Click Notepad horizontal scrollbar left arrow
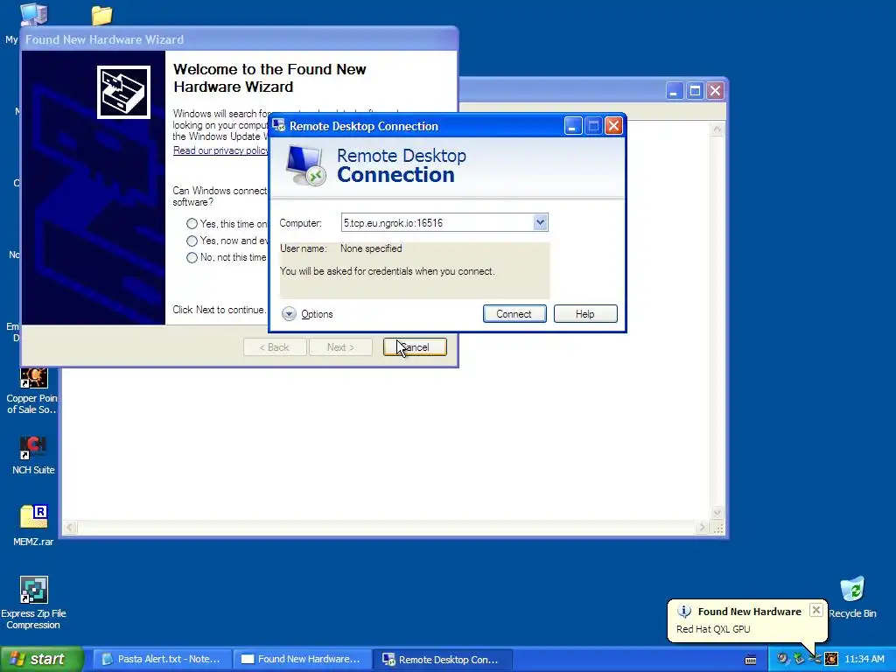 coord(70,527)
